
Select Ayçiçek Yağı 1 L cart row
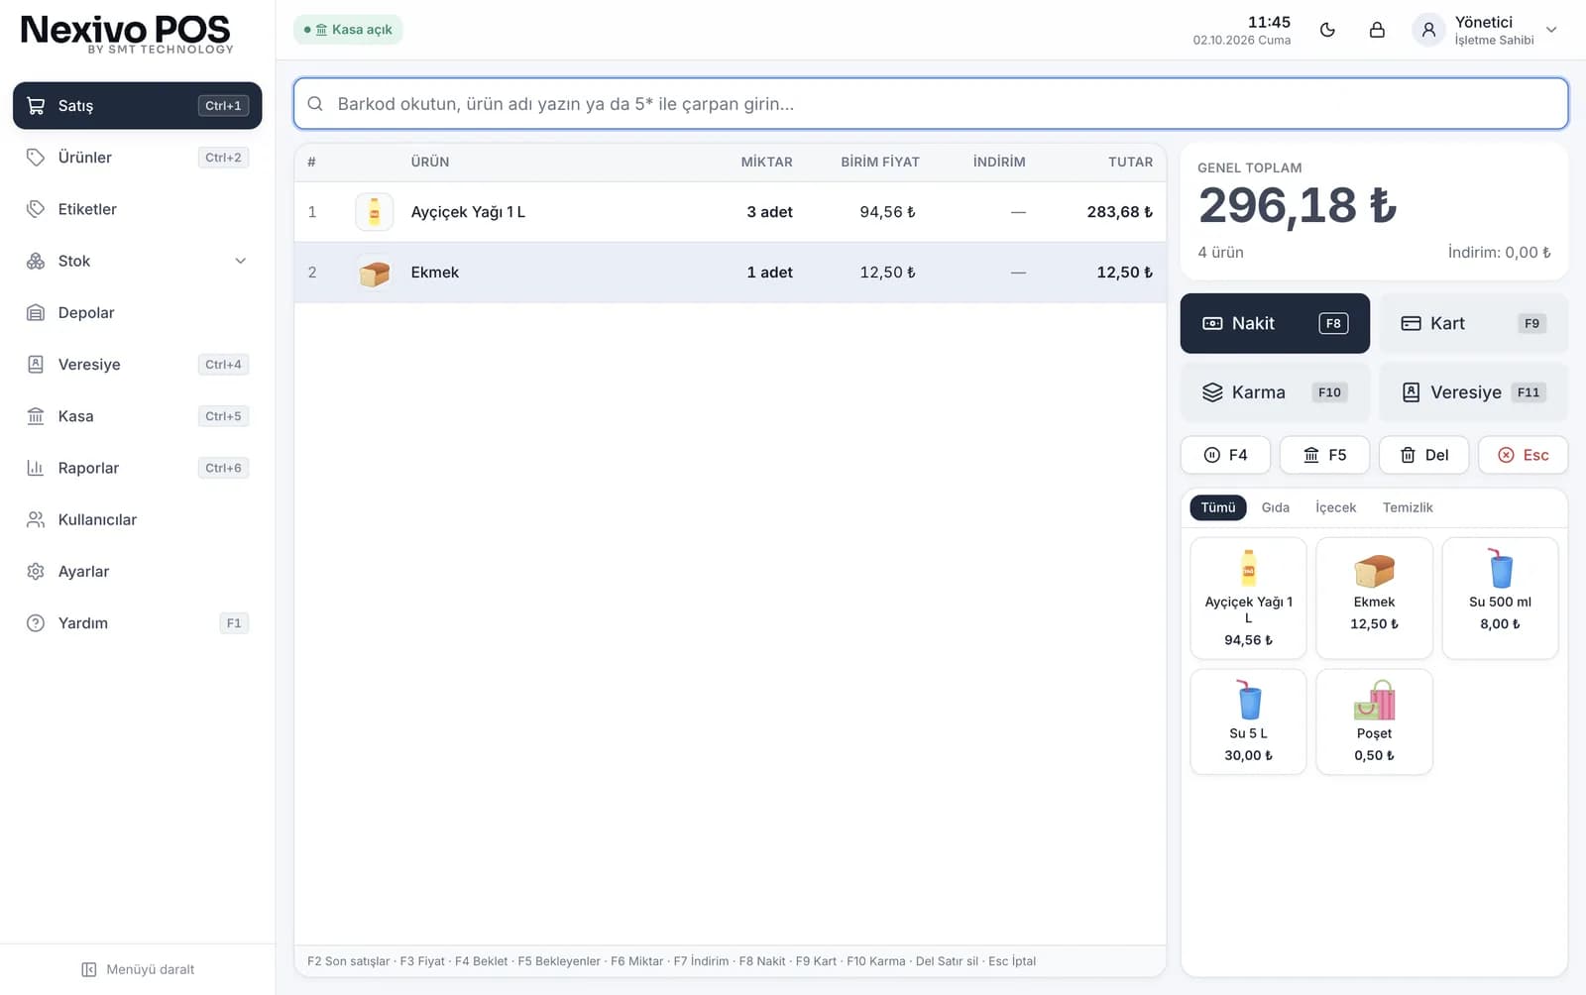[x=730, y=212]
